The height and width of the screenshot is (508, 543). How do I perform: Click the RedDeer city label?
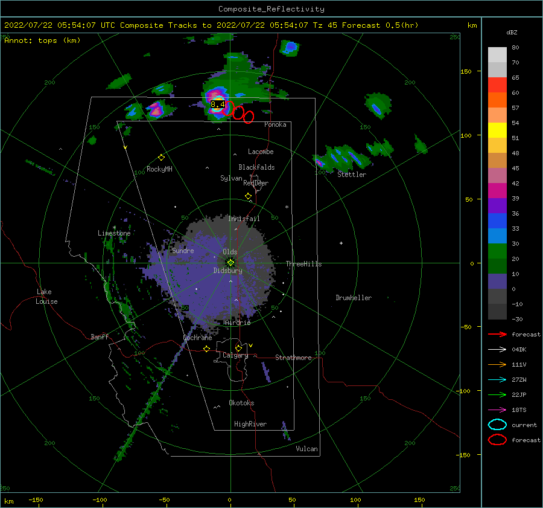(x=256, y=183)
